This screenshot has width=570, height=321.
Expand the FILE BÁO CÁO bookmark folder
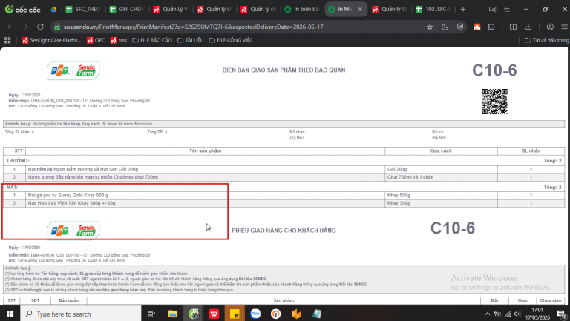coord(152,40)
